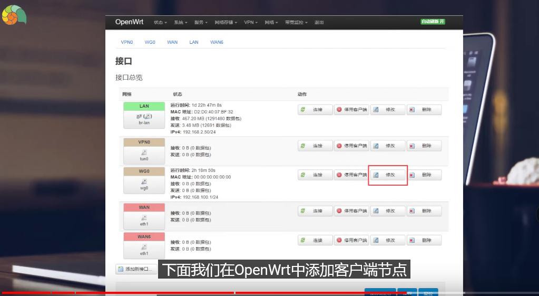
Task: Click 退出 to log out
Action: tap(319, 22)
